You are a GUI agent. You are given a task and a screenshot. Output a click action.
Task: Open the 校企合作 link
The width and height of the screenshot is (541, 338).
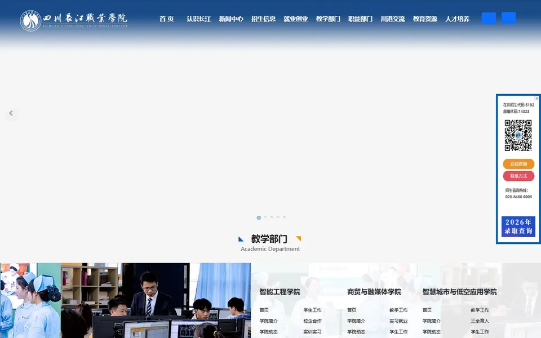pos(312,321)
